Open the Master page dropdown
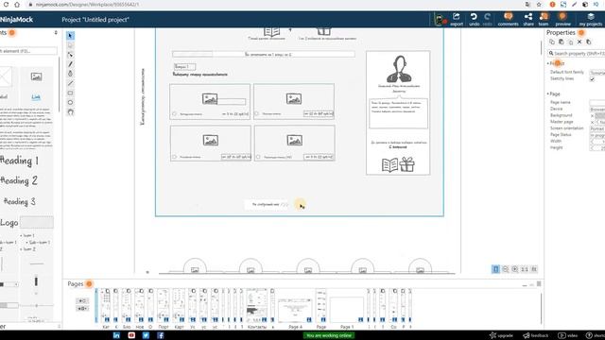Screen dimensions: 605x340 (600, 122)
